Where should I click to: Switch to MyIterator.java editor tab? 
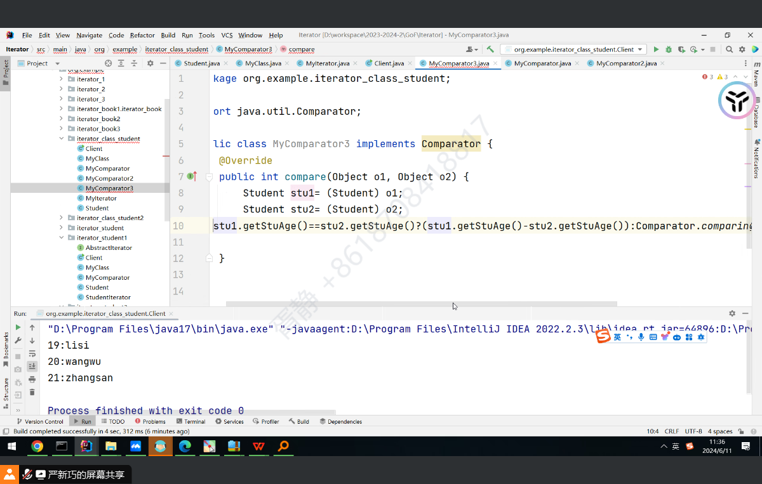pyautogui.click(x=327, y=63)
